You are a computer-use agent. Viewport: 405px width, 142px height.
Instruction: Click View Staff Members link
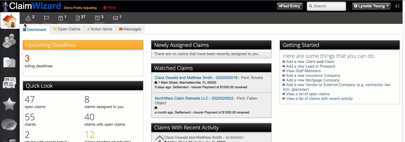(303, 71)
